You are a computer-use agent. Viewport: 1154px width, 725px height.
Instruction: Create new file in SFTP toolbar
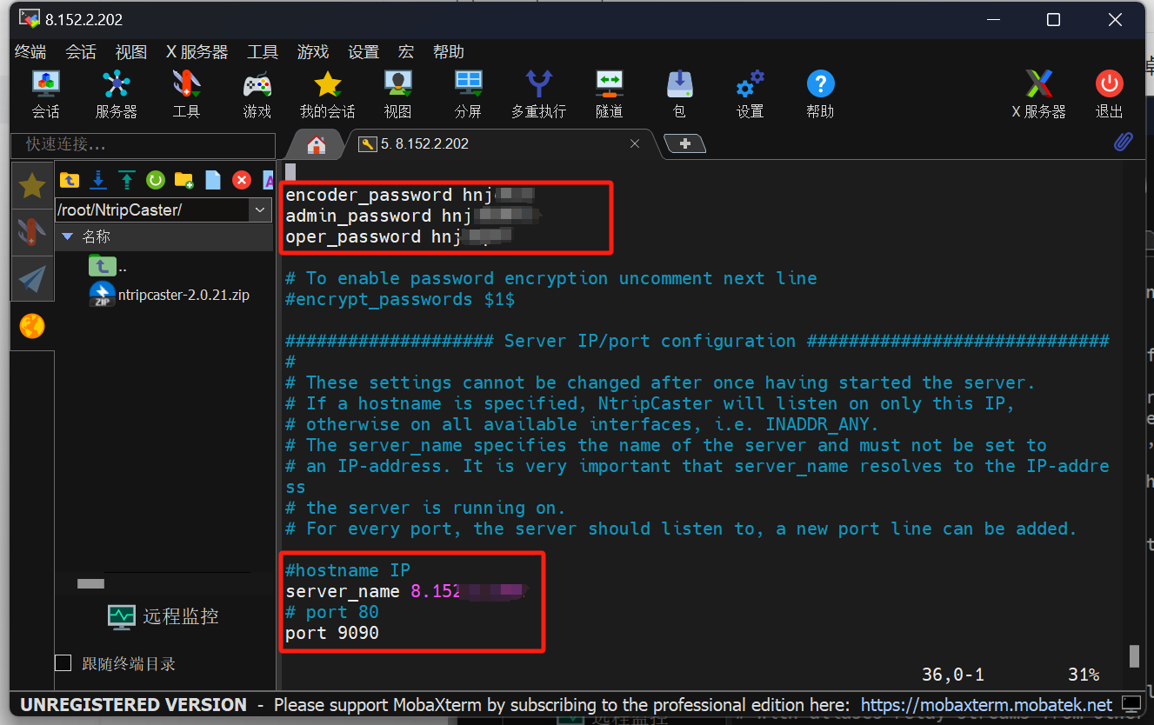click(213, 180)
